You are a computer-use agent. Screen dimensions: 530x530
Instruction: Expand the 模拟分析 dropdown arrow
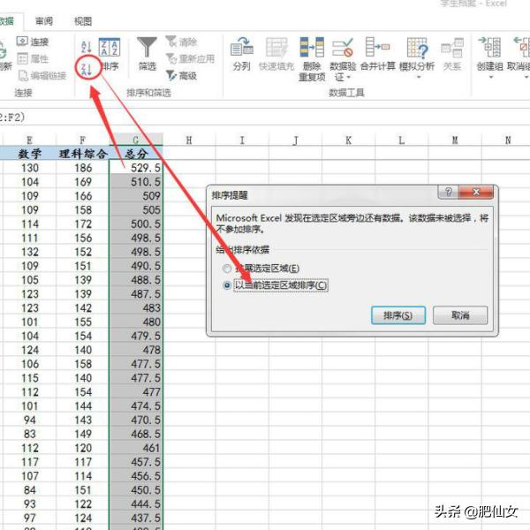click(x=419, y=77)
